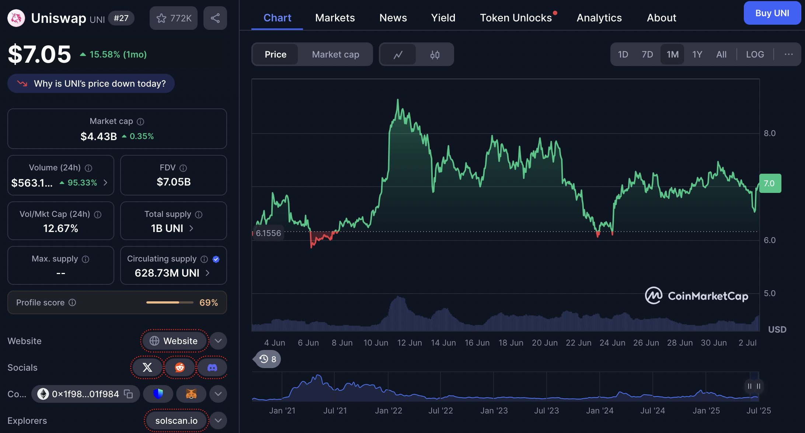
Task: Open the Yield tab
Action: pyautogui.click(x=443, y=18)
